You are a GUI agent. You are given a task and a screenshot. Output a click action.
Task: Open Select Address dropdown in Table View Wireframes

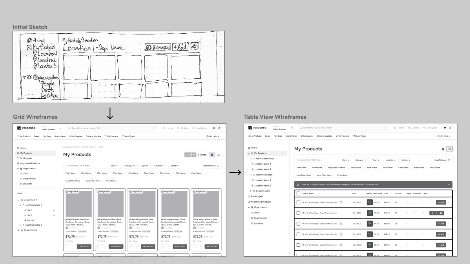point(283,128)
